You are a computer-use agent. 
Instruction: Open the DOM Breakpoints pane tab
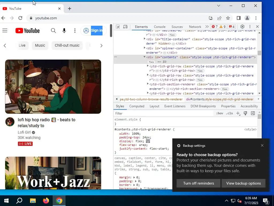203,106
